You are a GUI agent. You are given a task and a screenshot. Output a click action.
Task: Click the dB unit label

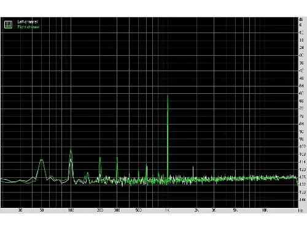[x=301, y=20]
